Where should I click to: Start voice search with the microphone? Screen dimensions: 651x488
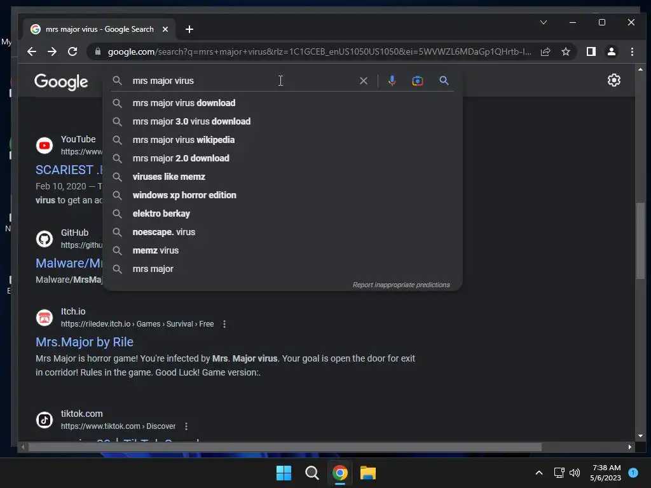[x=392, y=81]
